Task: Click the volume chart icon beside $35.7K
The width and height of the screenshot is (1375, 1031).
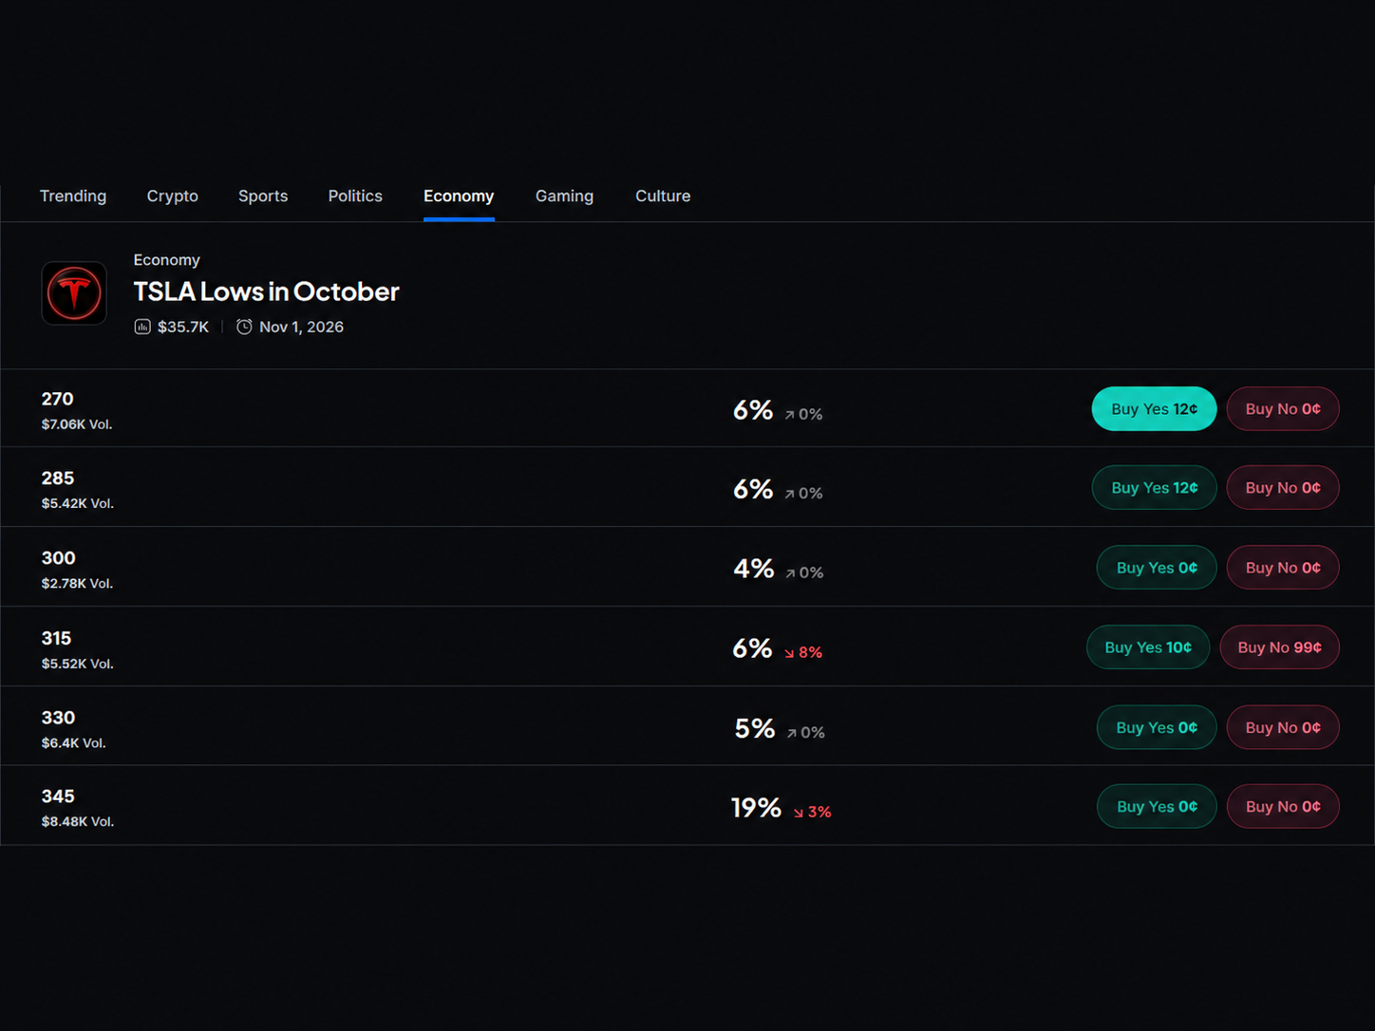Action: tap(142, 327)
